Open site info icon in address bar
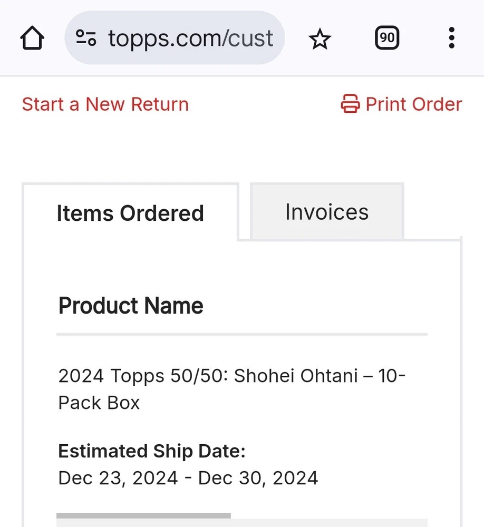 86,38
